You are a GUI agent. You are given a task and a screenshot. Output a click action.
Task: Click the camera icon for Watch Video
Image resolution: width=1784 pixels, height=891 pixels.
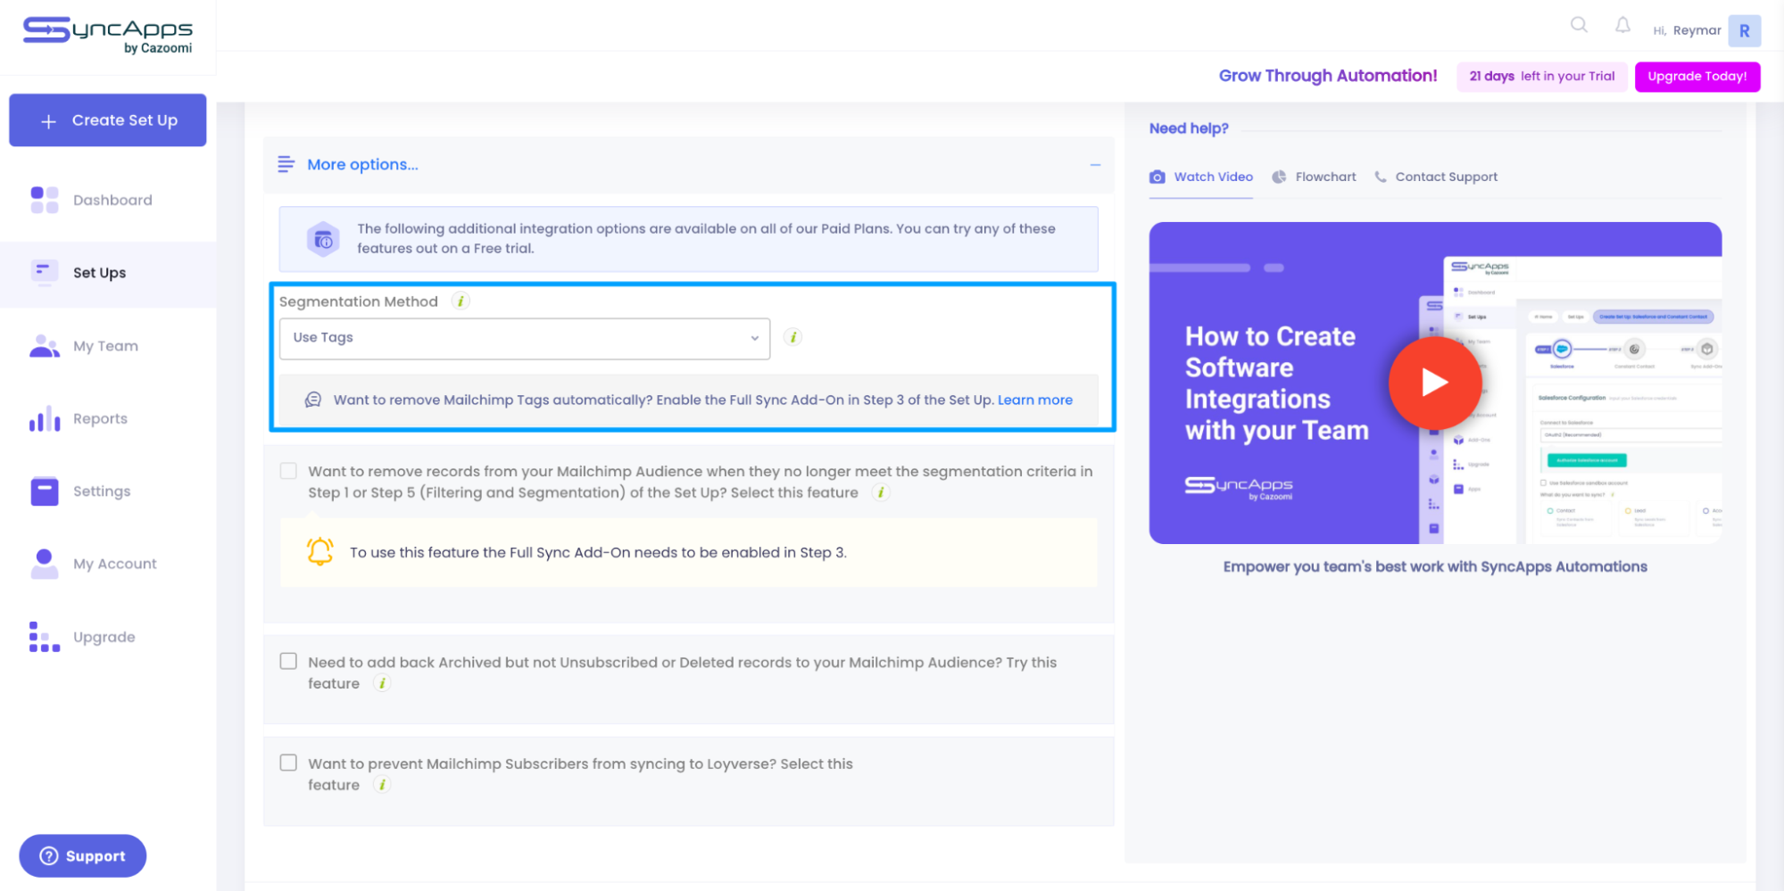(x=1158, y=177)
